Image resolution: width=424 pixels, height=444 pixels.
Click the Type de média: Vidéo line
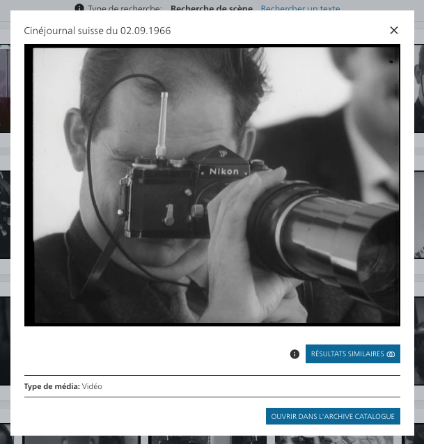(x=63, y=386)
